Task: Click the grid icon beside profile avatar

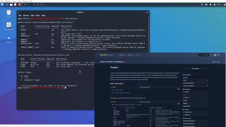Action: 211,55
